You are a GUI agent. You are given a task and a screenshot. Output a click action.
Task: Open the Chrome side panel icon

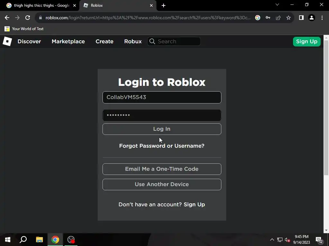301,18
